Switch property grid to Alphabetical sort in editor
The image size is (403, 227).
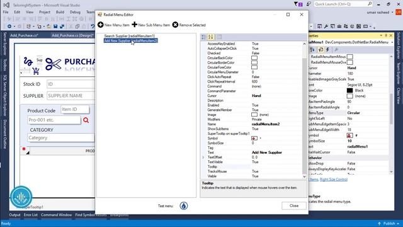tap(211, 37)
